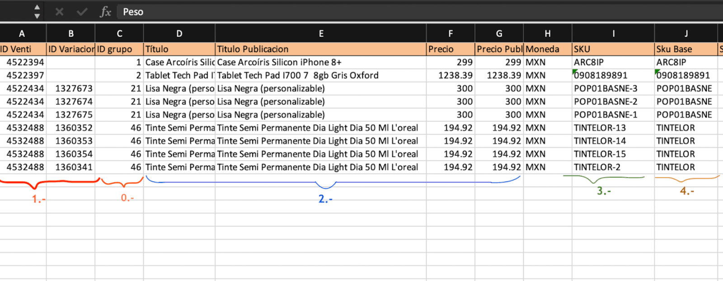Select column A header
This screenshot has height=281, width=723.
click(x=23, y=33)
